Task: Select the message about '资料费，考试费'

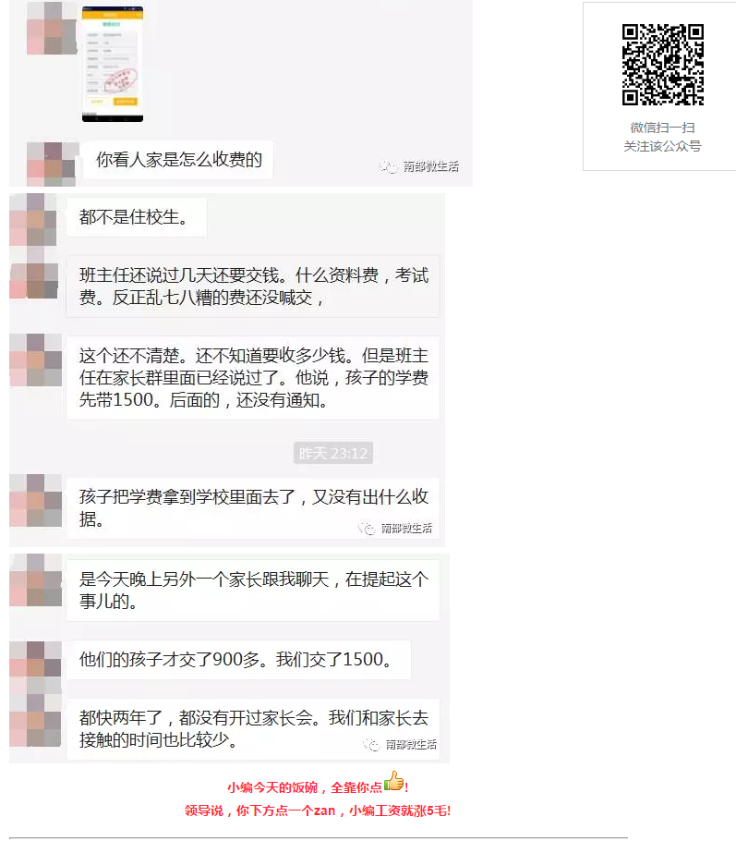Action: (253, 286)
